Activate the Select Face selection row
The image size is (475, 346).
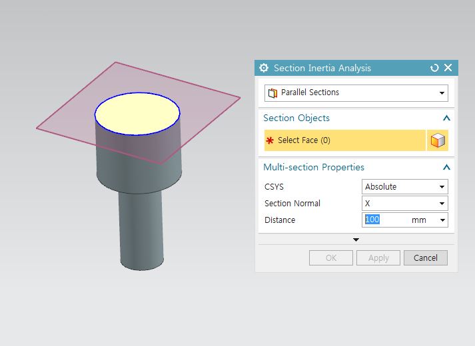click(x=344, y=140)
